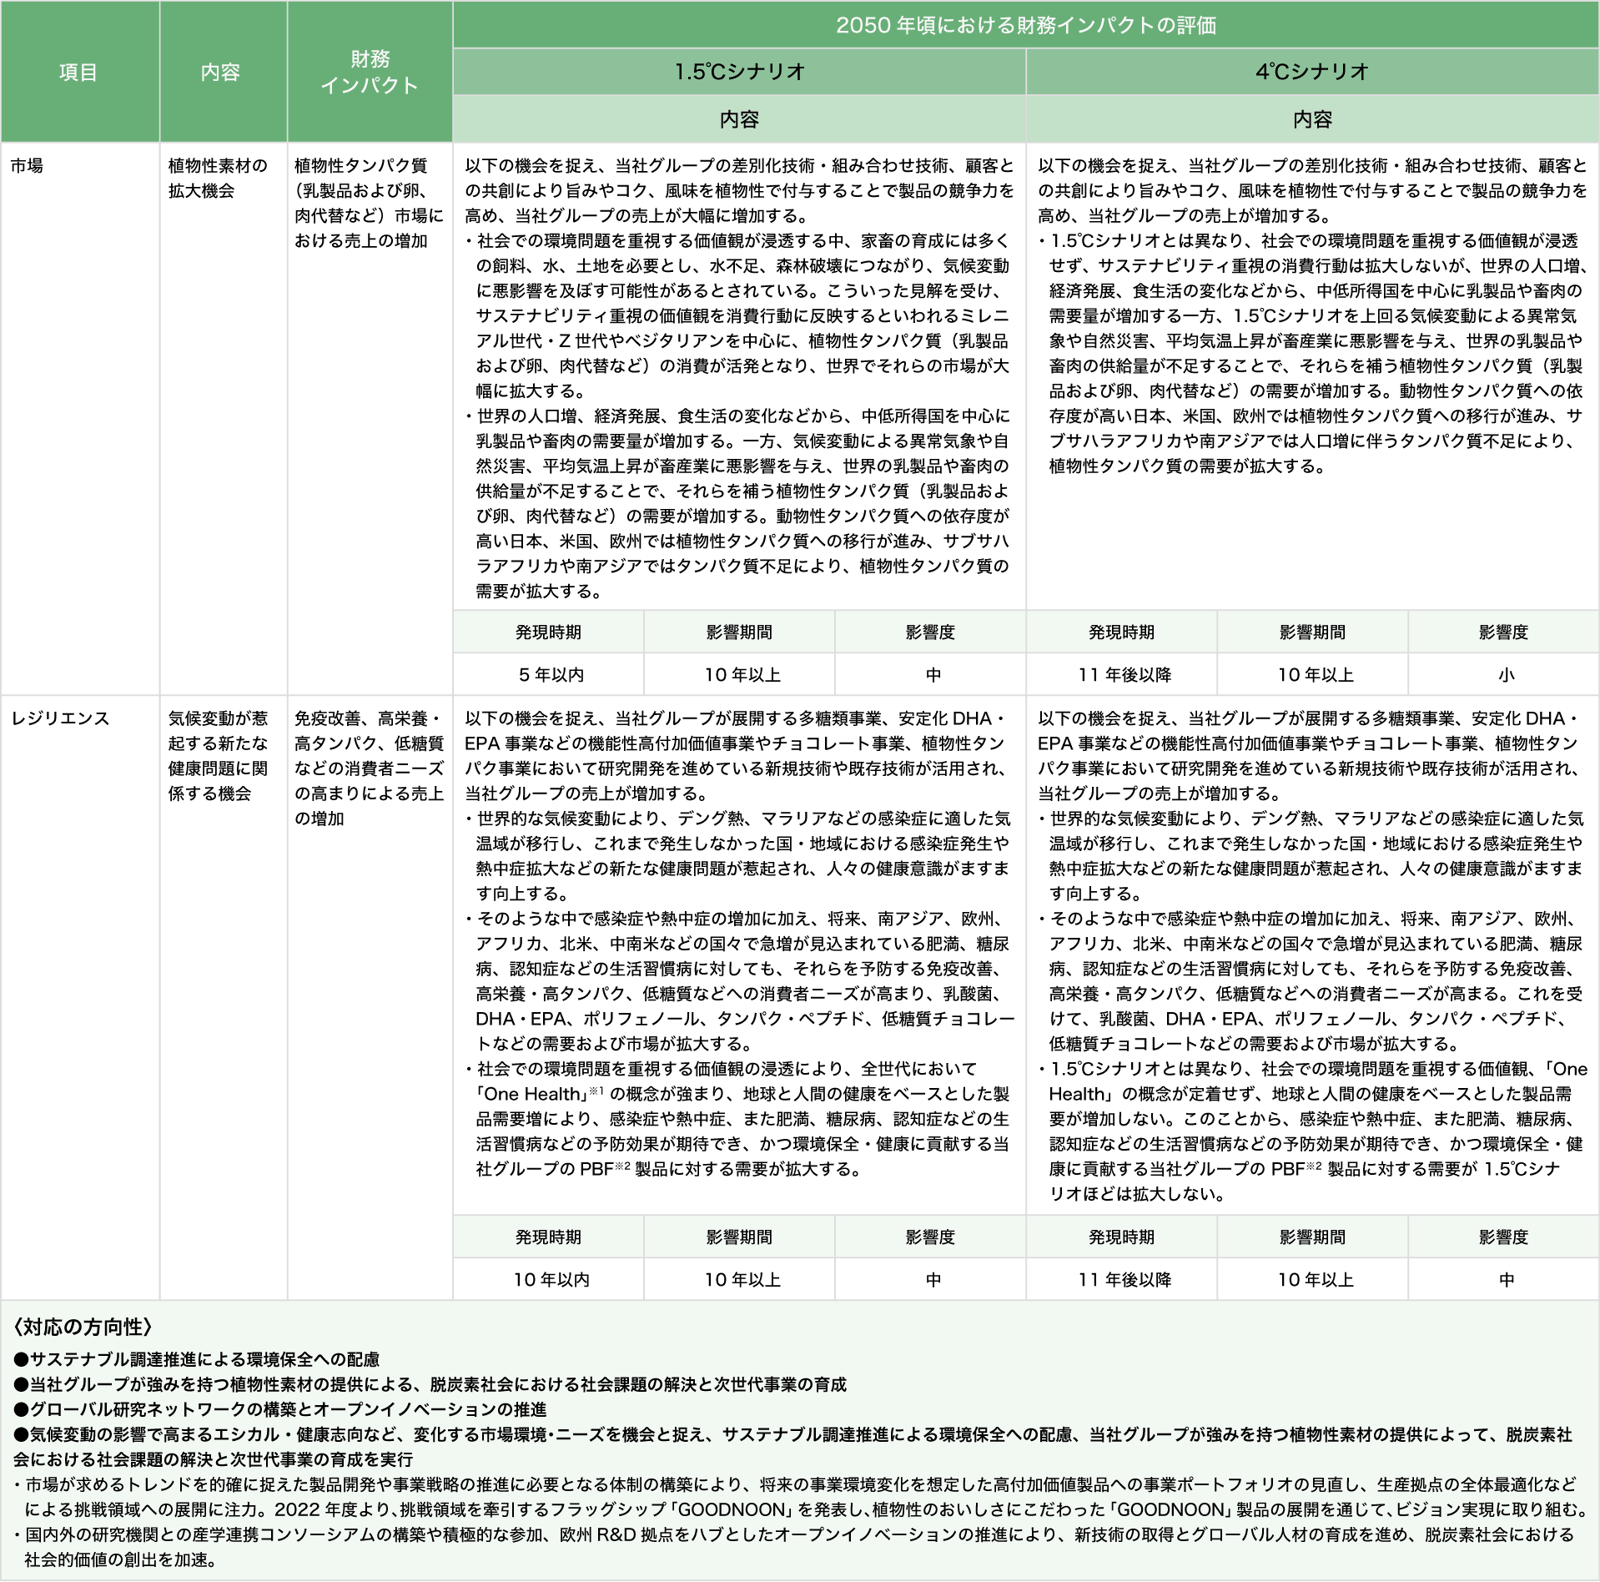The height and width of the screenshot is (1582, 1600).
Task: Click the 当社グループが強みを持つ植物性素材の提供による bullet
Action: tap(430, 1385)
